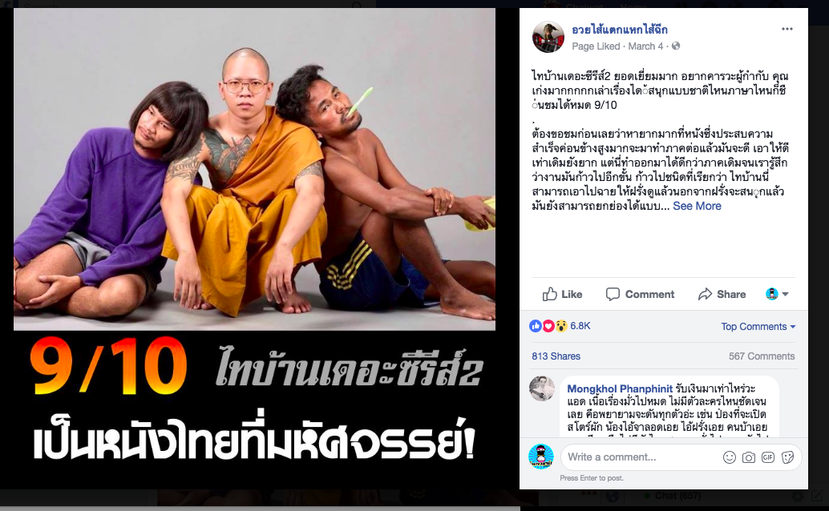Click the movie poster photo
This screenshot has height=511, width=829.
click(254, 248)
